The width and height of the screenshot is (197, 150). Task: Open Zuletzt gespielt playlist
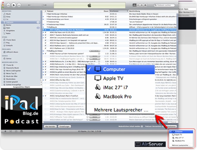coord(12,82)
